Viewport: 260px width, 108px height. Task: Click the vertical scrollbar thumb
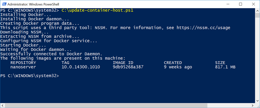click(x=257, y=15)
